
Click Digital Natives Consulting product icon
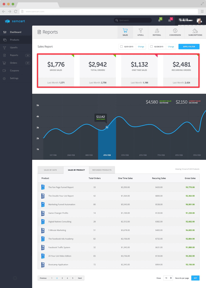coord(43,222)
